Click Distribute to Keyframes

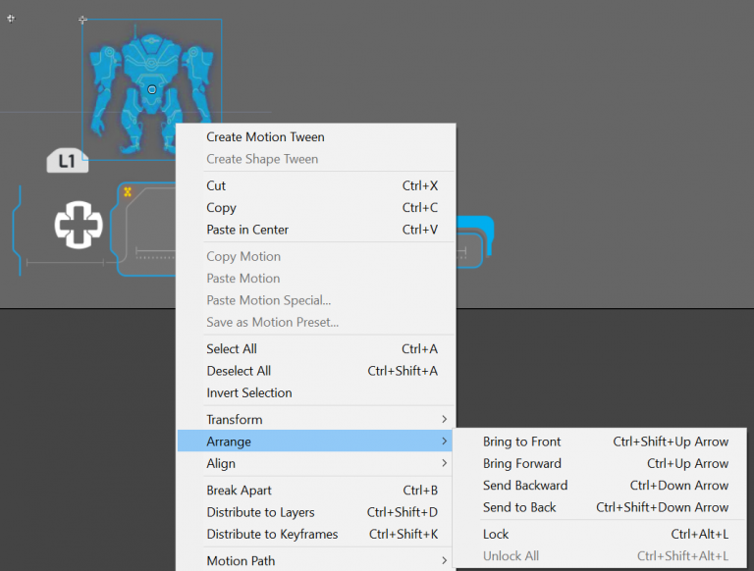pyautogui.click(x=272, y=535)
